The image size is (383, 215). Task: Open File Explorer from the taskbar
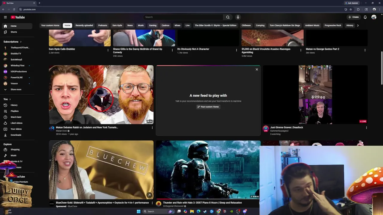[192, 211]
